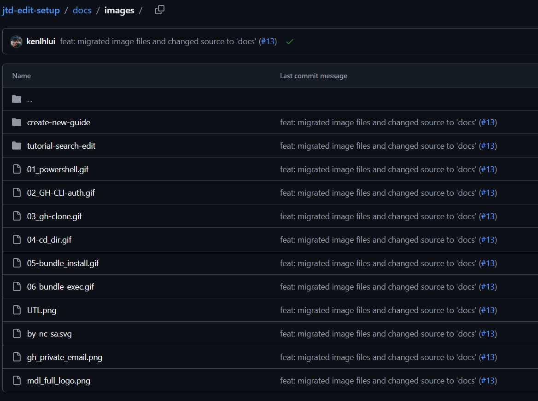Open the 05-bundle_install.gif file
Screen dimensions: 538x401
tap(63, 263)
